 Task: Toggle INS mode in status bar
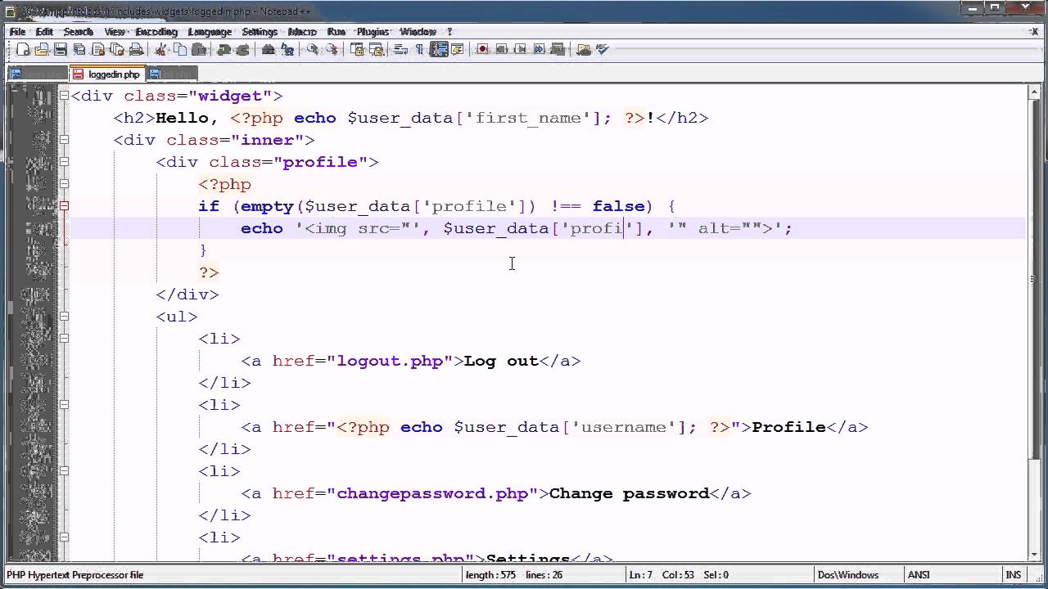pyautogui.click(x=1013, y=575)
